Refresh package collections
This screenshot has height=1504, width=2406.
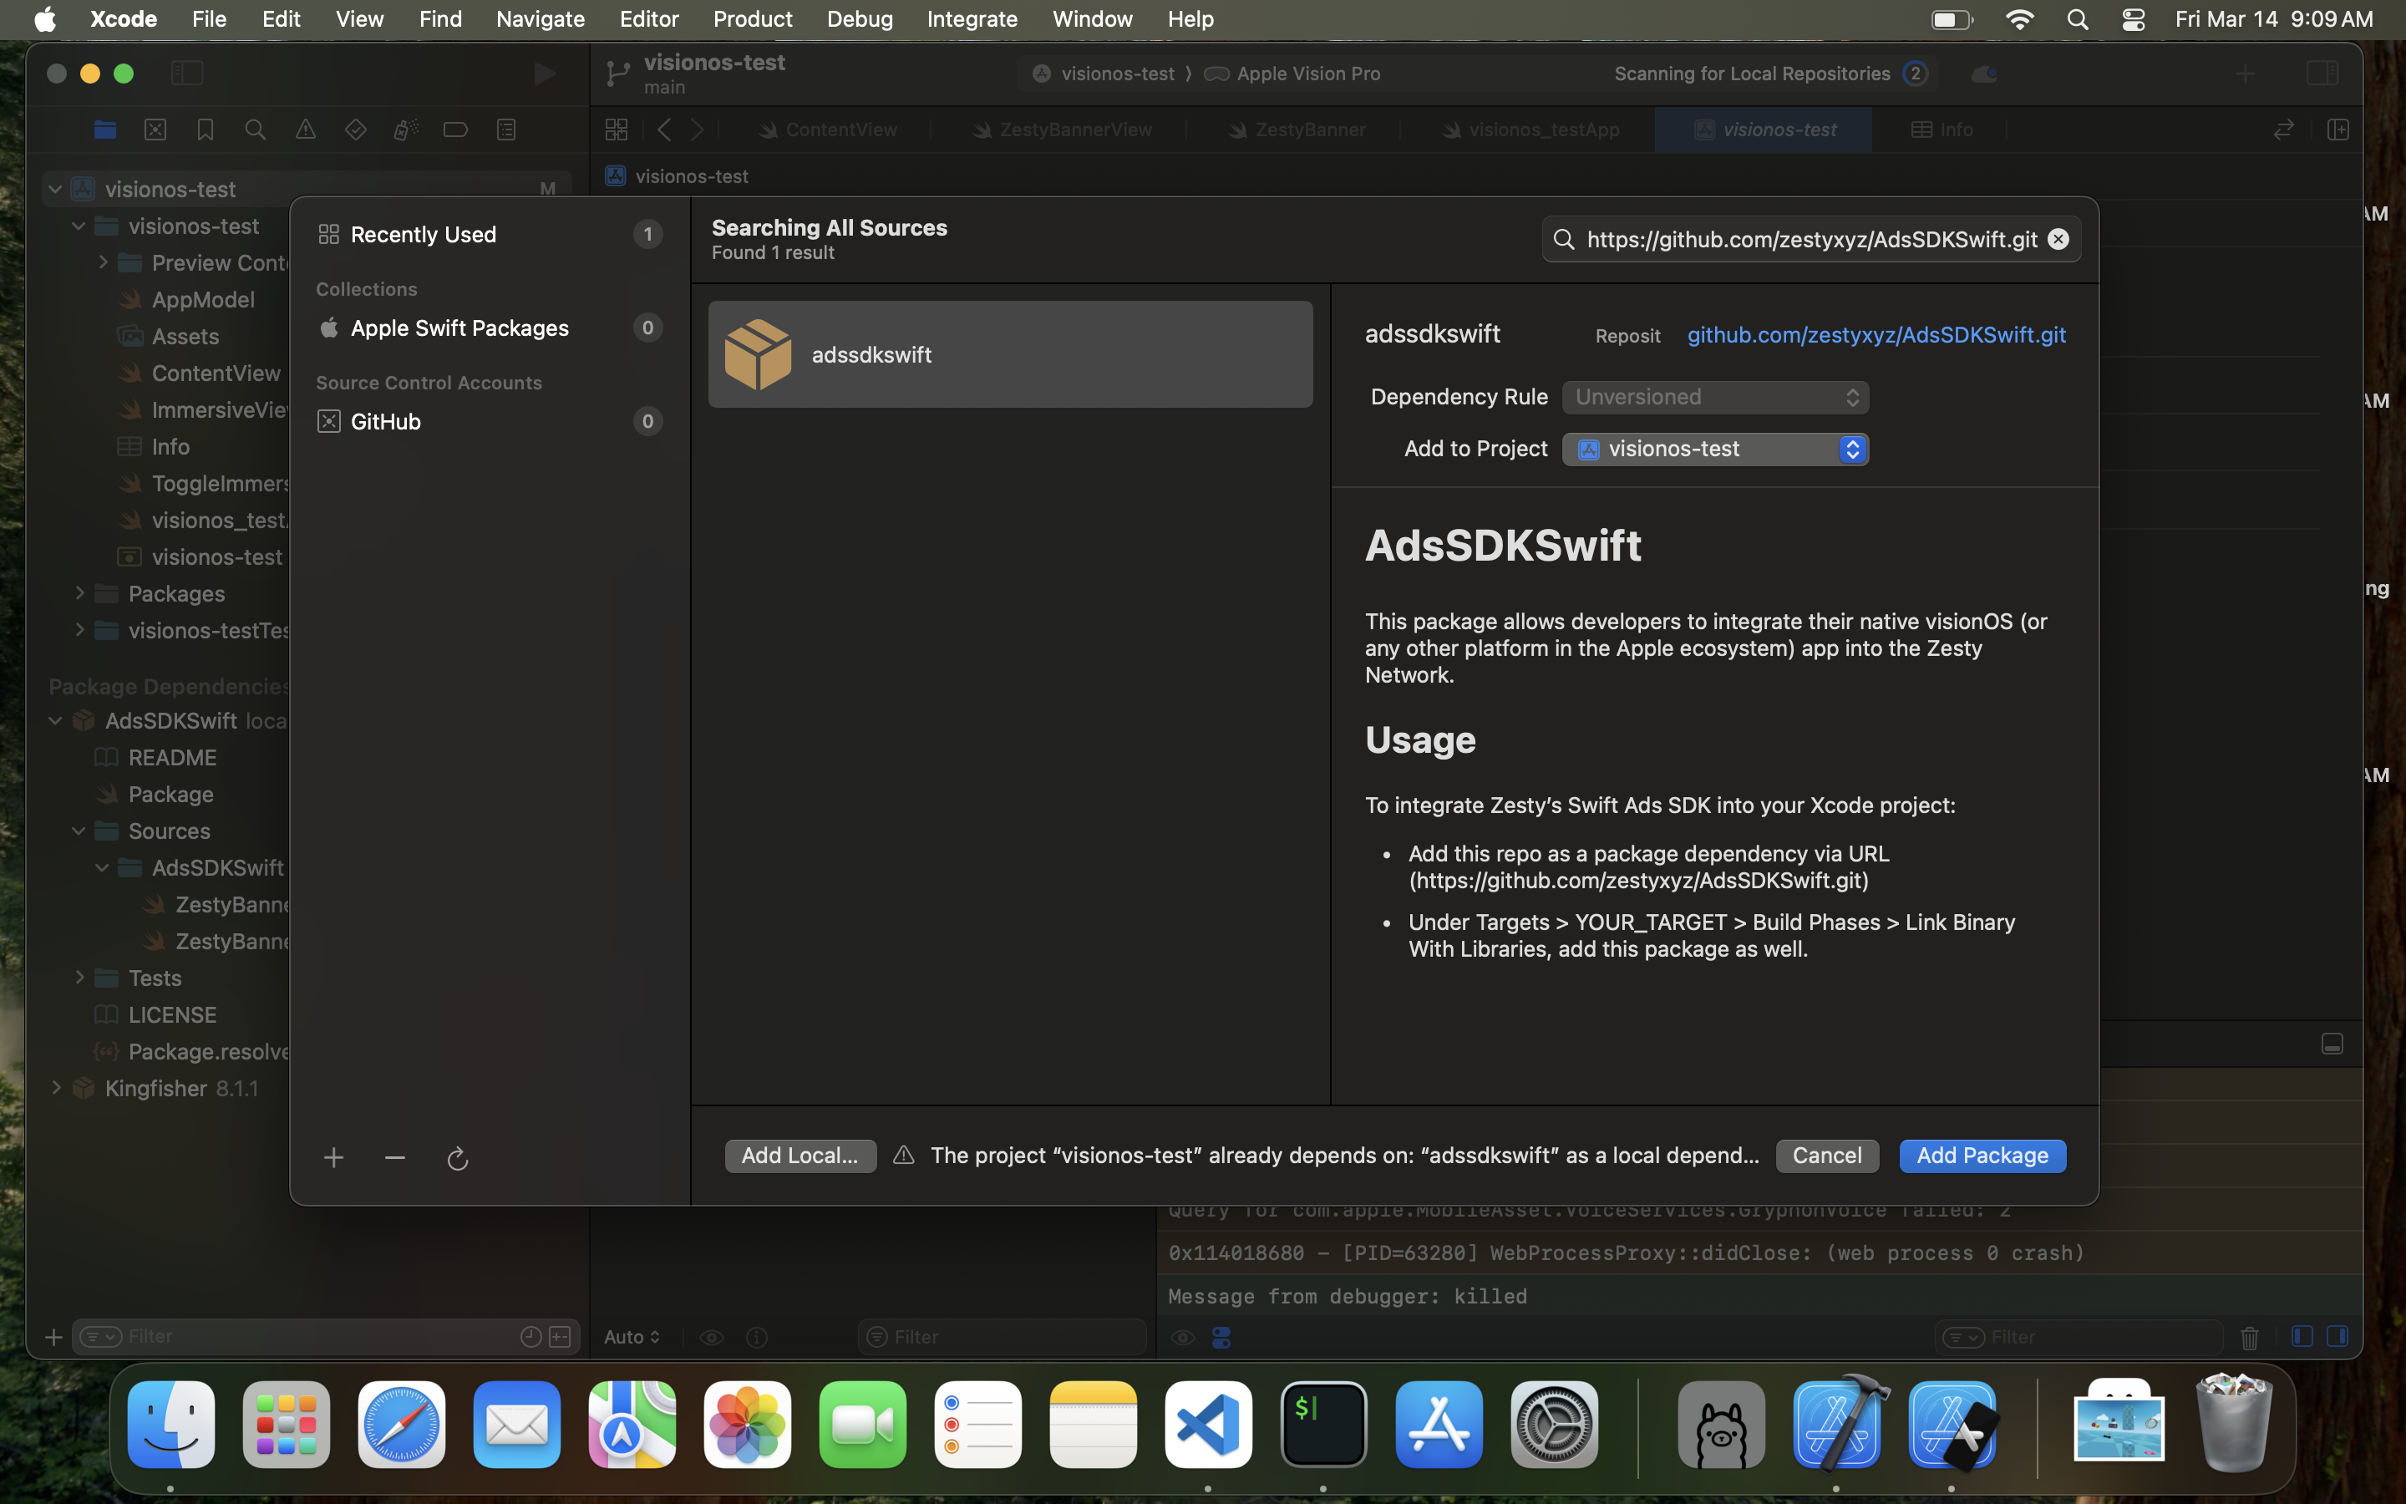click(x=457, y=1159)
